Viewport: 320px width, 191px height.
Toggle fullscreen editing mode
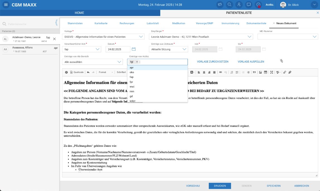(x=271, y=72)
